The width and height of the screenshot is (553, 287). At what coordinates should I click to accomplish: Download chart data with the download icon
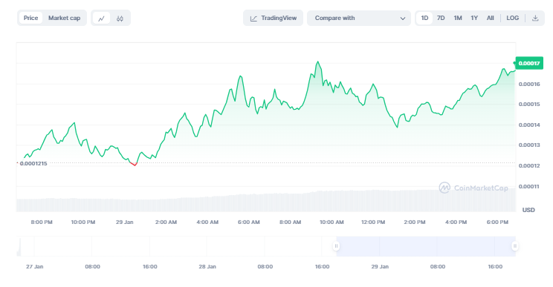coord(535,18)
